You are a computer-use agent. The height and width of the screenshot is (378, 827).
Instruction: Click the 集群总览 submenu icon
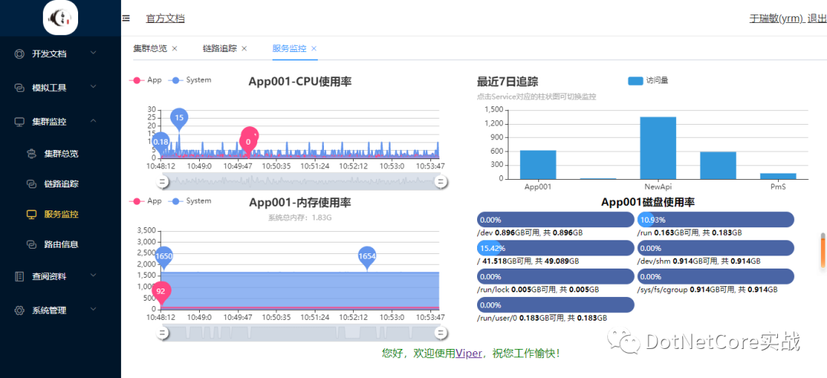point(31,154)
